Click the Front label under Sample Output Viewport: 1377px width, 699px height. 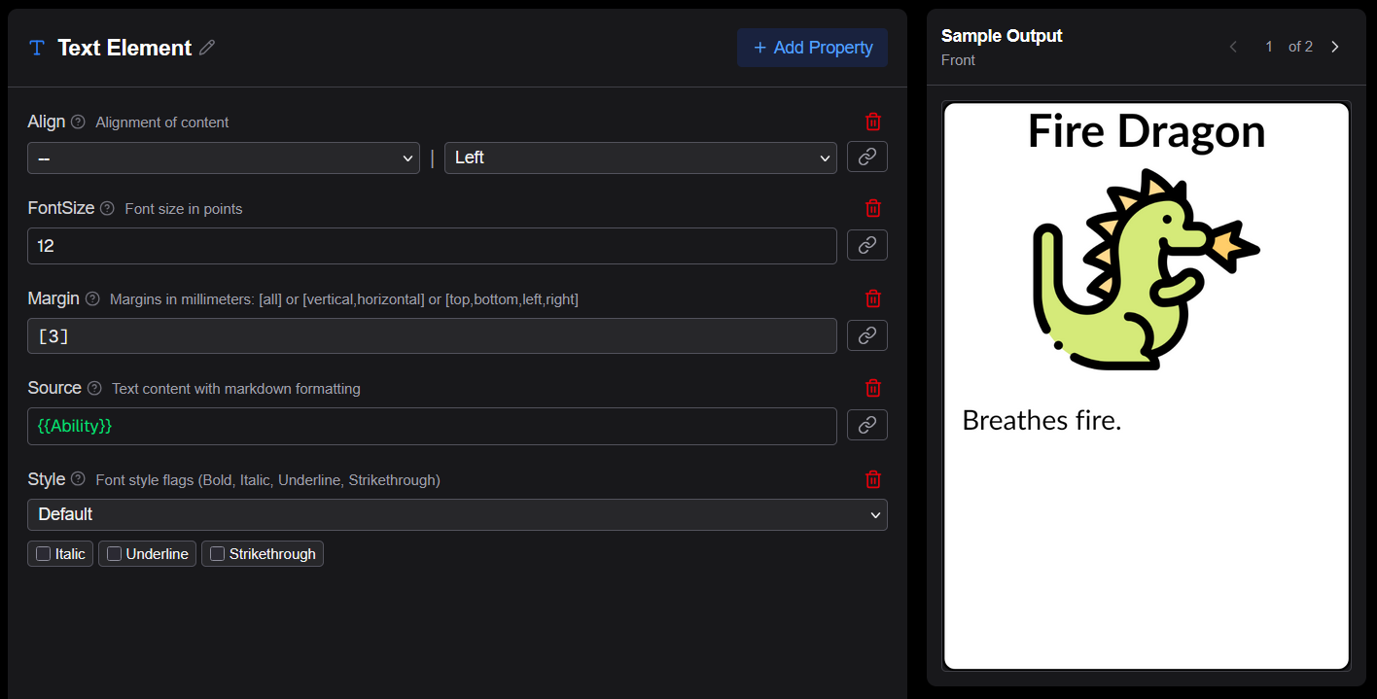click(958, 60)
